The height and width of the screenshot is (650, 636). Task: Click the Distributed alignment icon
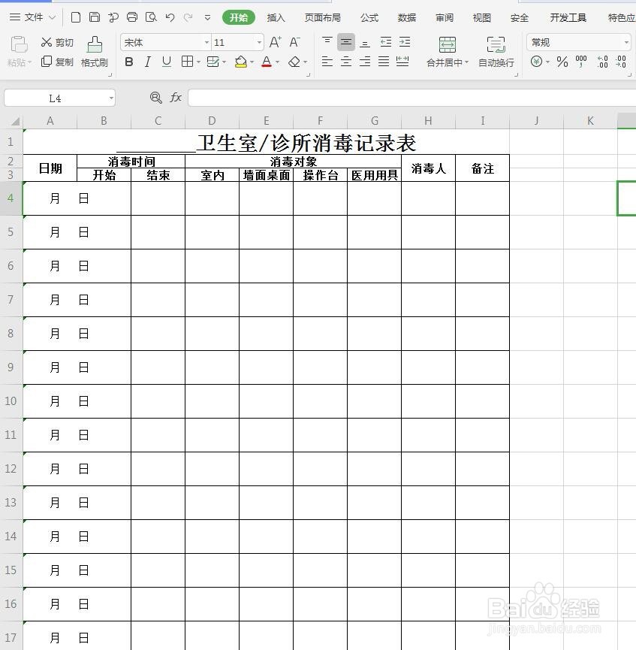pyautogui.click(x=402, y=62)
